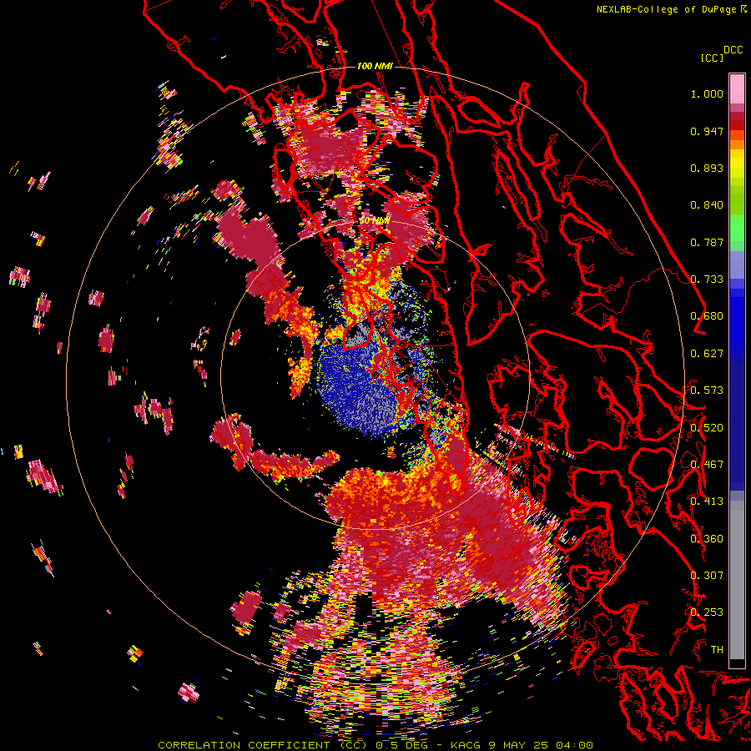Click the 0.627 scale value

tap(707, 354)
